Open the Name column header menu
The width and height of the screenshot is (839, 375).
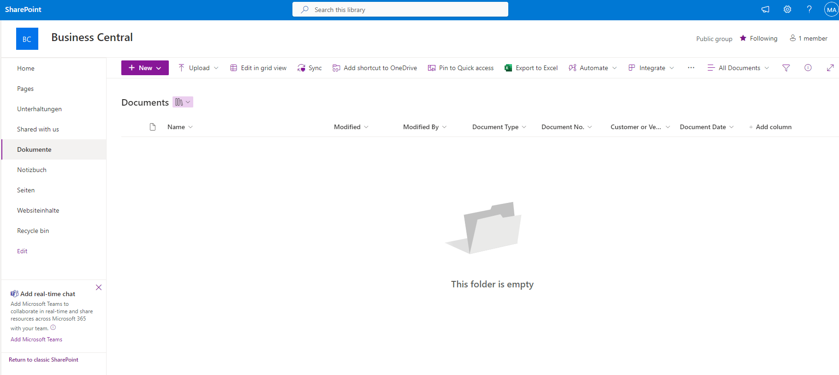coord(180,127)
